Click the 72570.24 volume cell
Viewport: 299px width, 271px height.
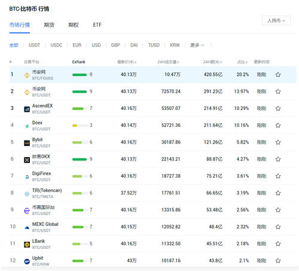click(x=171, y=92)
